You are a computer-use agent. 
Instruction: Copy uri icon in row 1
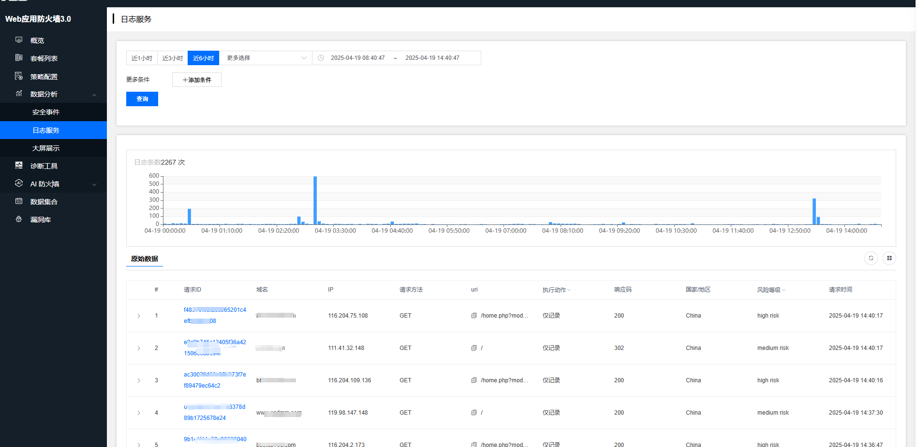point(474,316)
